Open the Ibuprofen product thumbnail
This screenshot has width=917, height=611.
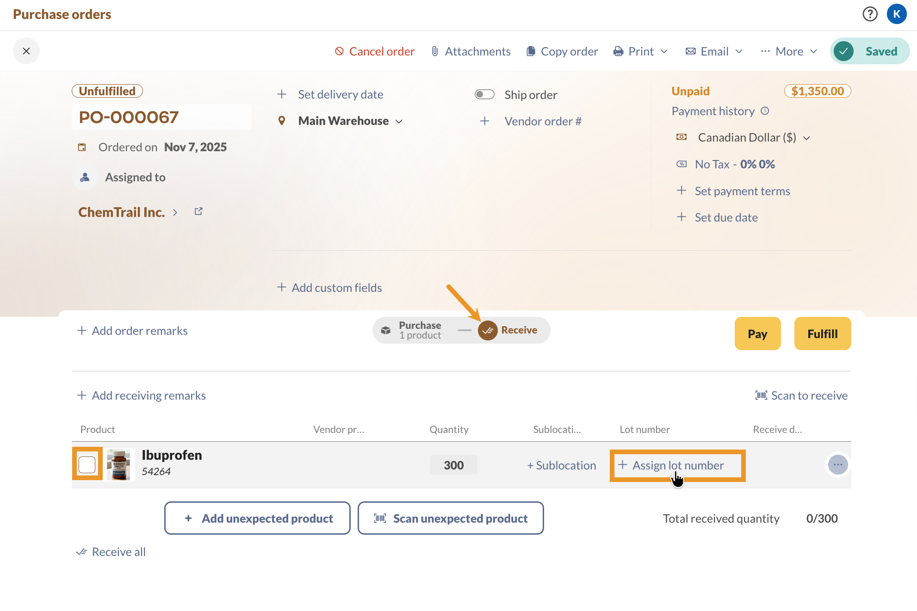click(x=118, y=465)
